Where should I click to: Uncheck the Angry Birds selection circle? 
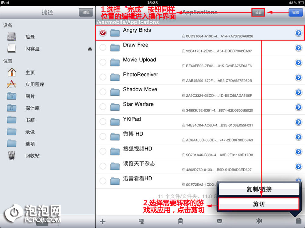pos(103,33)
